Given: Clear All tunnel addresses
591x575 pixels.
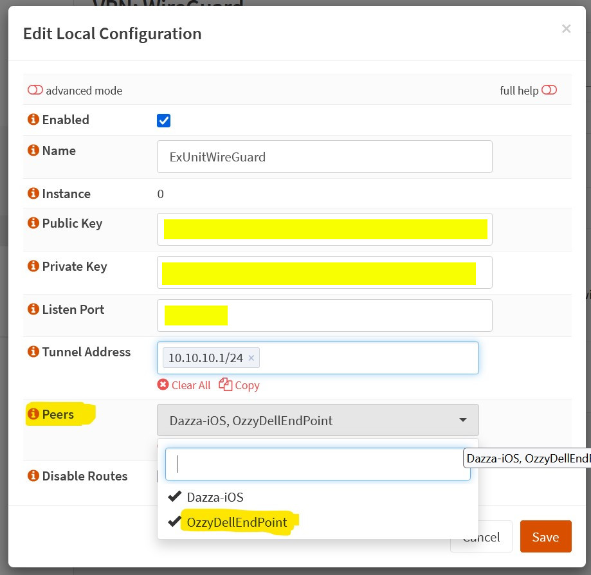Looking at the screenshot, I should tap(184, 385).
